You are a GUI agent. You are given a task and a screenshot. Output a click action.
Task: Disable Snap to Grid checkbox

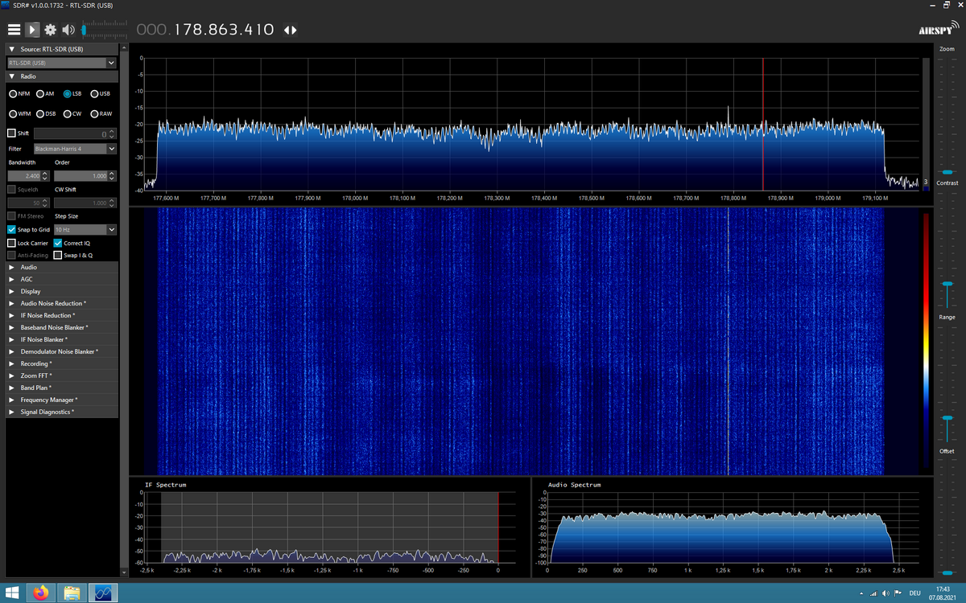(11, 229)
